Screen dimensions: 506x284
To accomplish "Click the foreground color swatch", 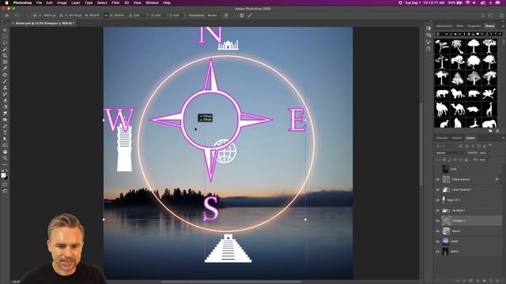I will [3, 175].
